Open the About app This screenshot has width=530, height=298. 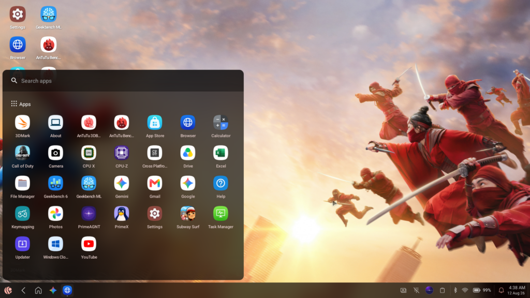pos(55,123)
